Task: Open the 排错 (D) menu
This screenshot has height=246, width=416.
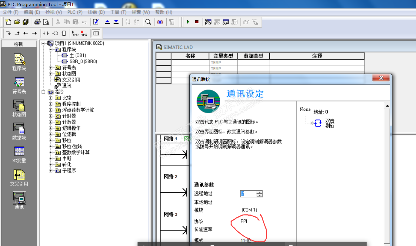Action: [x=96, y=12]
